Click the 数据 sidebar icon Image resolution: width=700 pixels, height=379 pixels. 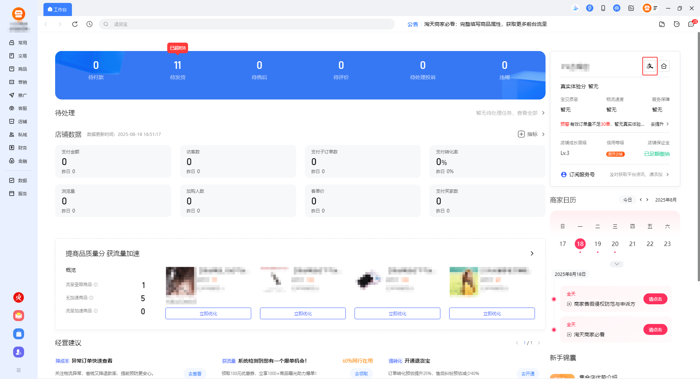pyautogui.click(x=12, y=180)
